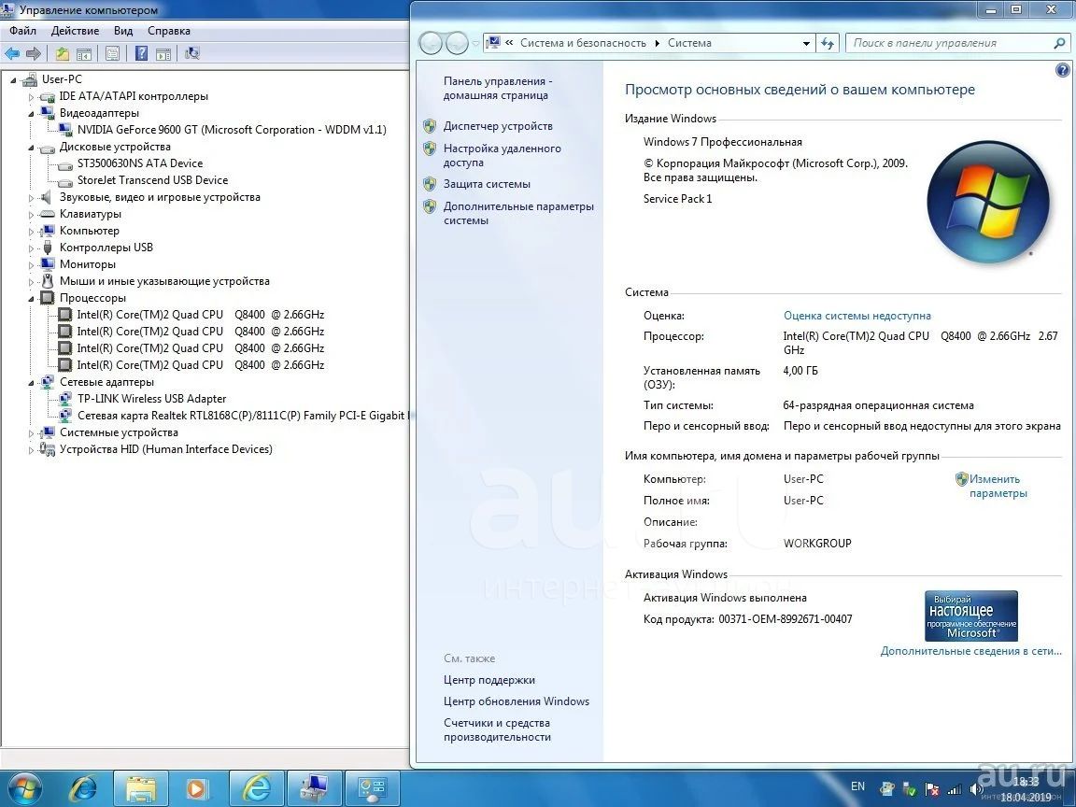Screen dimensions: 1076x807
Task: Click Forward button in System window
Action: point(457,43)
